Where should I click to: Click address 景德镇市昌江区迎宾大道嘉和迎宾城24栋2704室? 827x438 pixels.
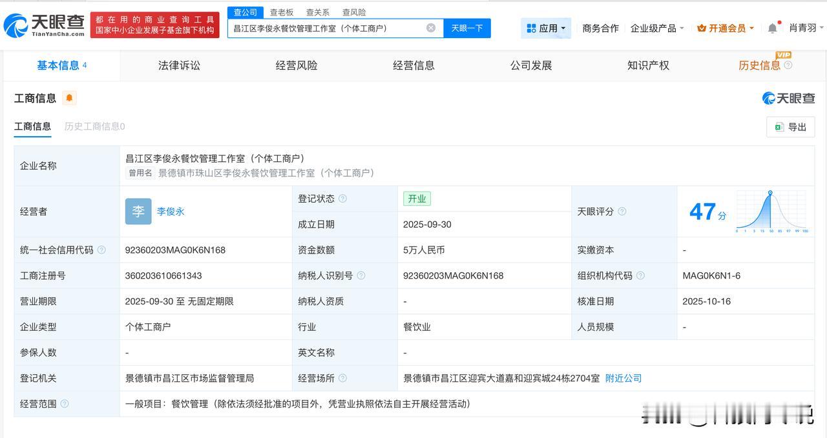pyautogui.click(x=501, y=378)
